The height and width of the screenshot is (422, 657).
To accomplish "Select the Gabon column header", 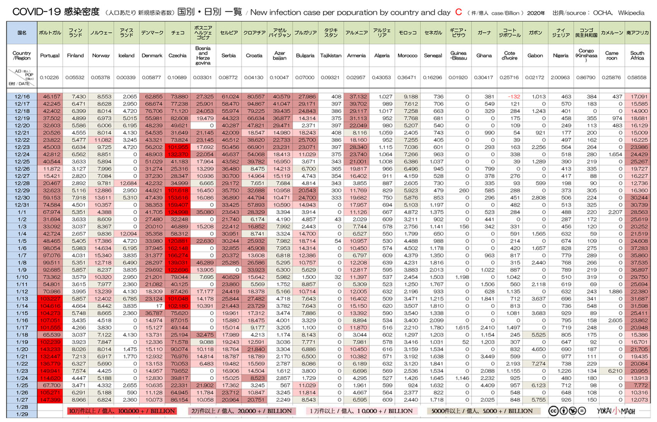I will 535,55.
